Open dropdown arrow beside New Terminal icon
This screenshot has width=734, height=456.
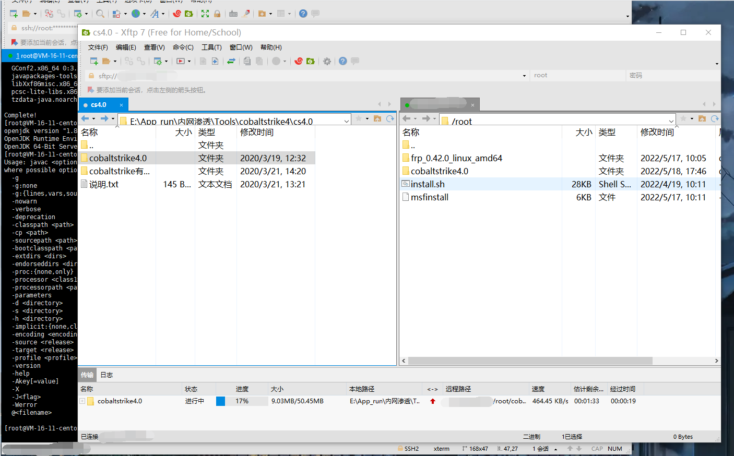pyautogui.click(x=189, y=61)
